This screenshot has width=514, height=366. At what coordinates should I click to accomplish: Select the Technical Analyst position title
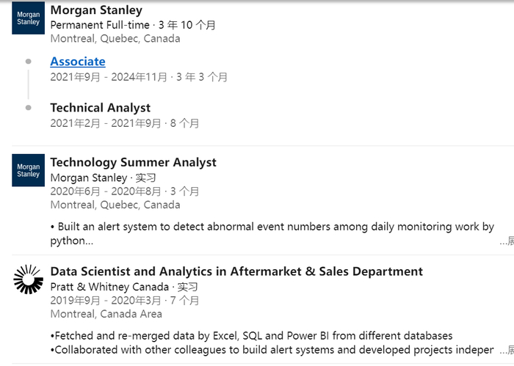[x=100, y=108]
